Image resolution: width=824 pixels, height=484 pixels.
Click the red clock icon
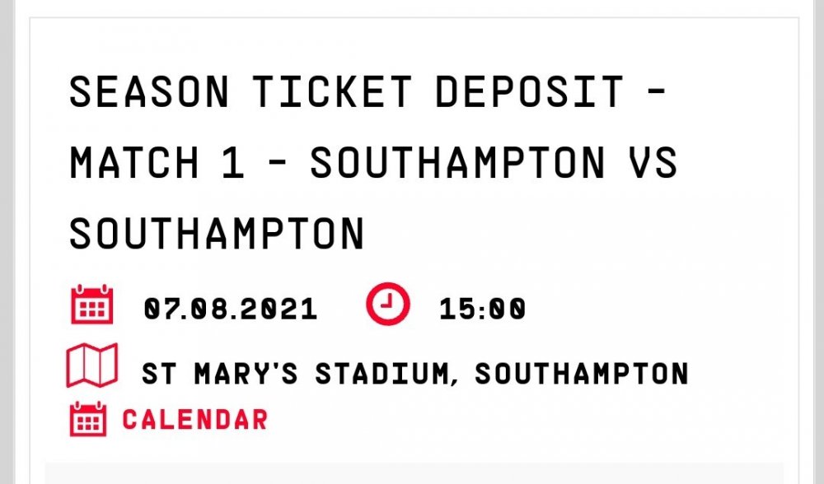point(387,306)
